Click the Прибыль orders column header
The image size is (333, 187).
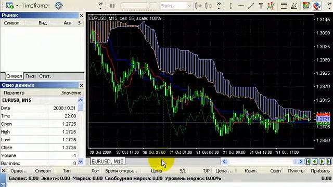pyautogui.click(x=321, y=171)
